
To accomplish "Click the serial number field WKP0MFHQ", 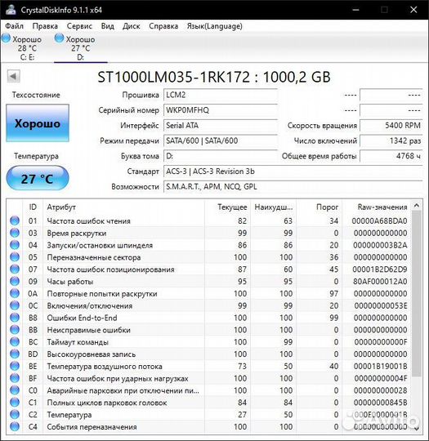I will point(221,110).
